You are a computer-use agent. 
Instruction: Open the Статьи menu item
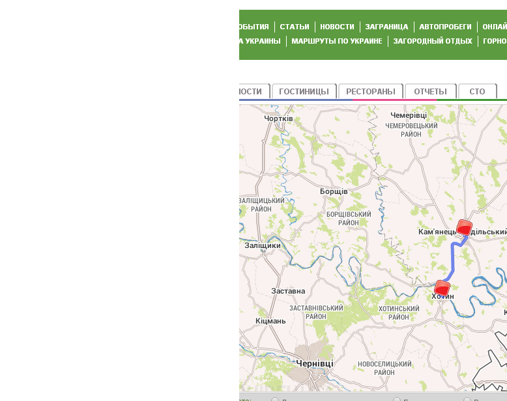coord(295,27)
